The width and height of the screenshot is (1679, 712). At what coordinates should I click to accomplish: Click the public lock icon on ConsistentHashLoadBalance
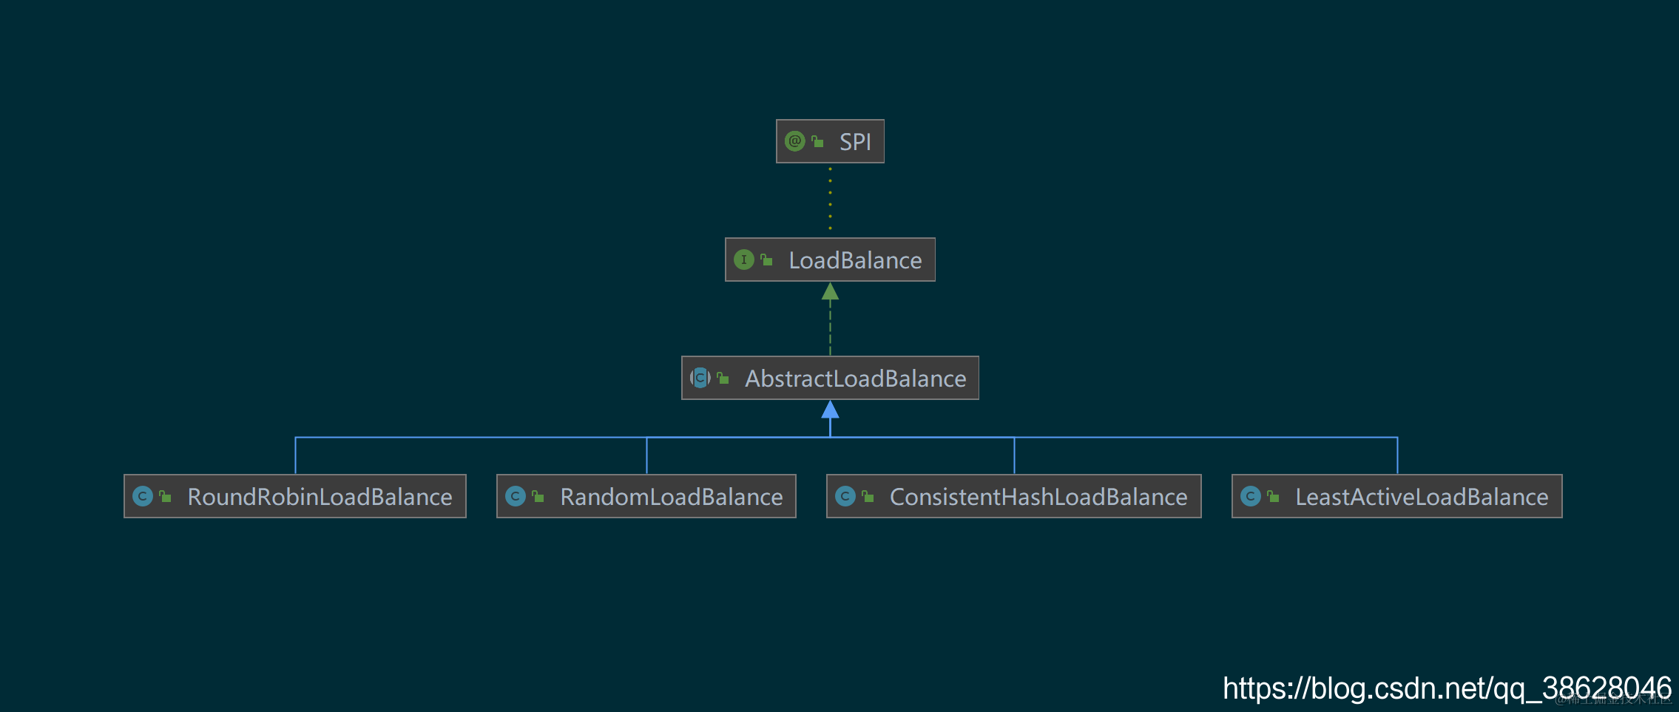tap(868, 496)
